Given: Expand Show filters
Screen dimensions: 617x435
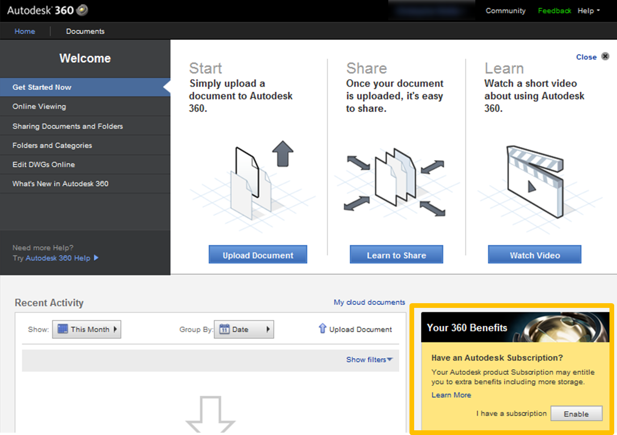Looking at the screenshot, I should click(x=369, y=360).
